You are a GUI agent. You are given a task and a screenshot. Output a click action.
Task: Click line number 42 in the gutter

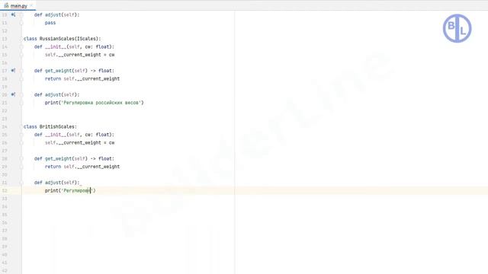tap(5, 270)
